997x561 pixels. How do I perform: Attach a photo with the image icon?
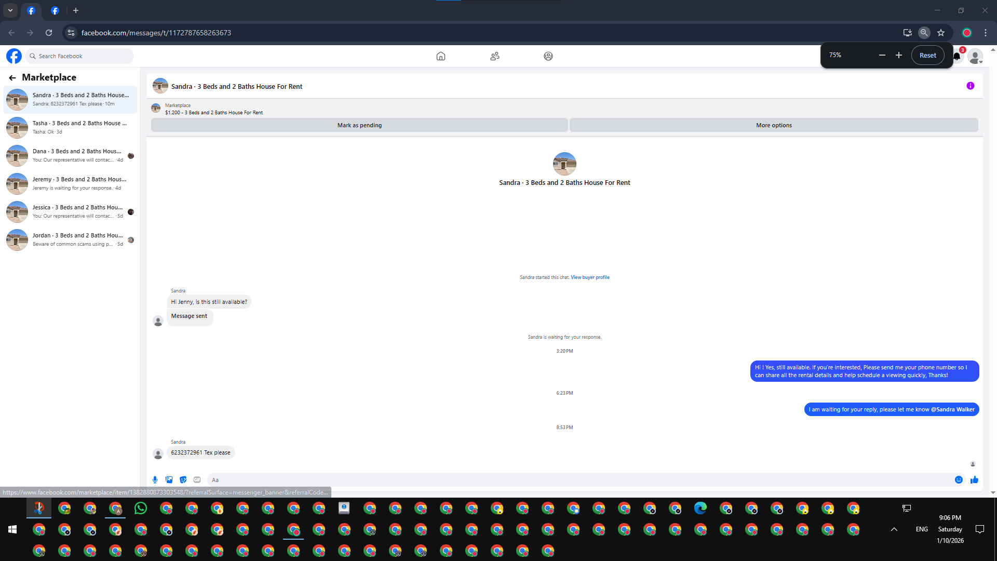tap(169, 480)
